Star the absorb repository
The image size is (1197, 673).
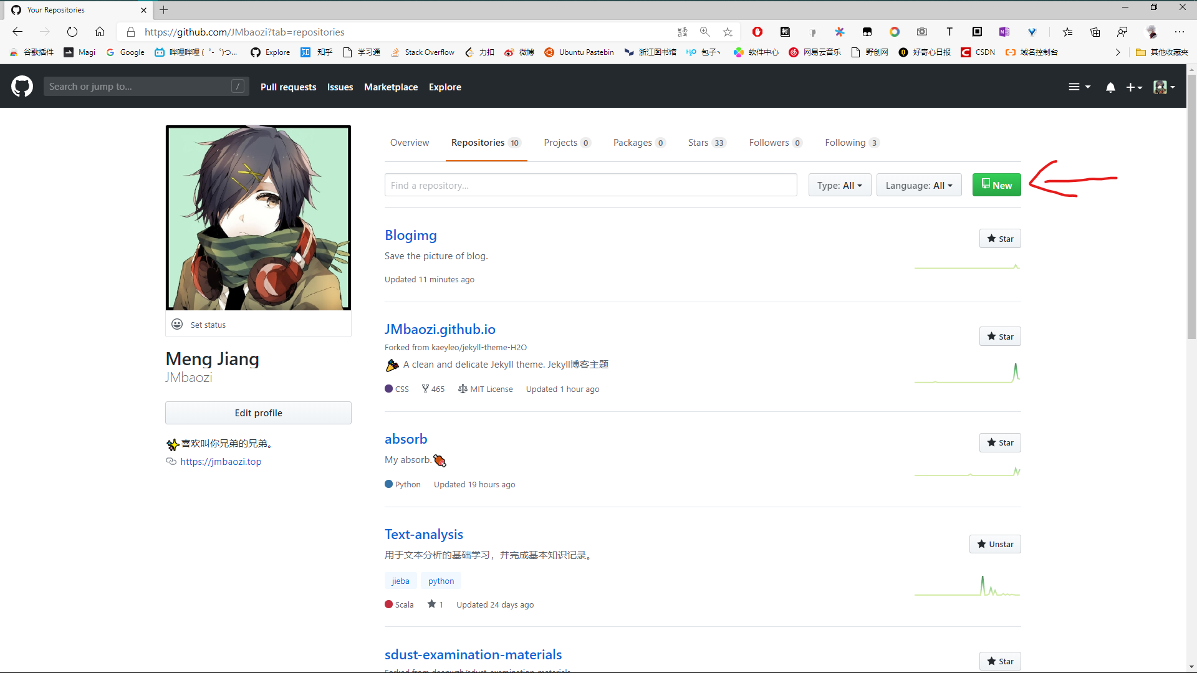999,442
